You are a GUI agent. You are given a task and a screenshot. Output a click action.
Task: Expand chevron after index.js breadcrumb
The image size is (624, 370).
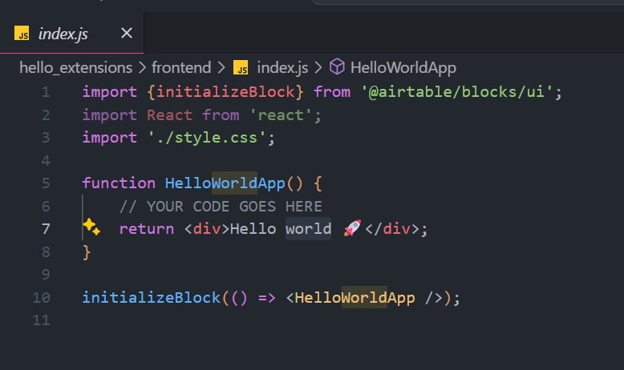click(318, 68)
